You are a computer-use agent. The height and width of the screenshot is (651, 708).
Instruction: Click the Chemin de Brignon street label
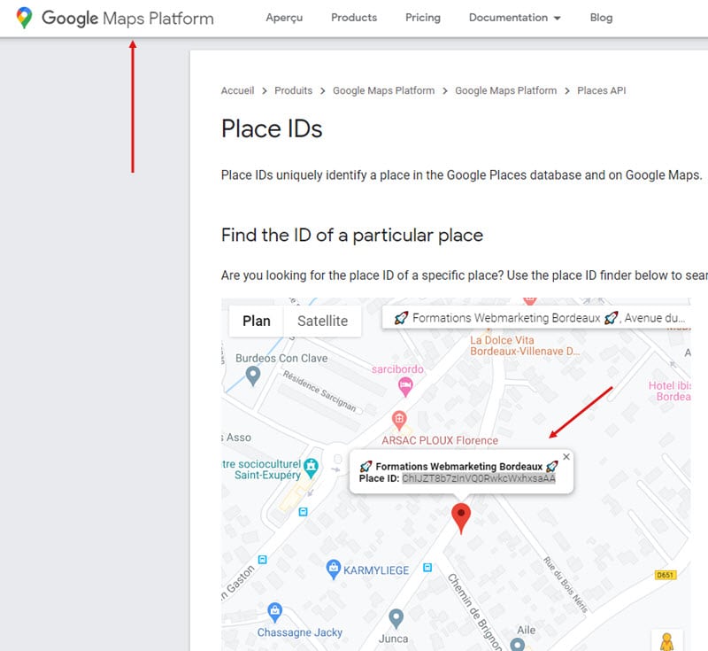pyautogui.click(x=474, y=612)
